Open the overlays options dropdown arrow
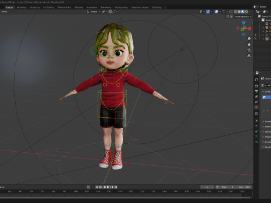 [x=220, y=12]
